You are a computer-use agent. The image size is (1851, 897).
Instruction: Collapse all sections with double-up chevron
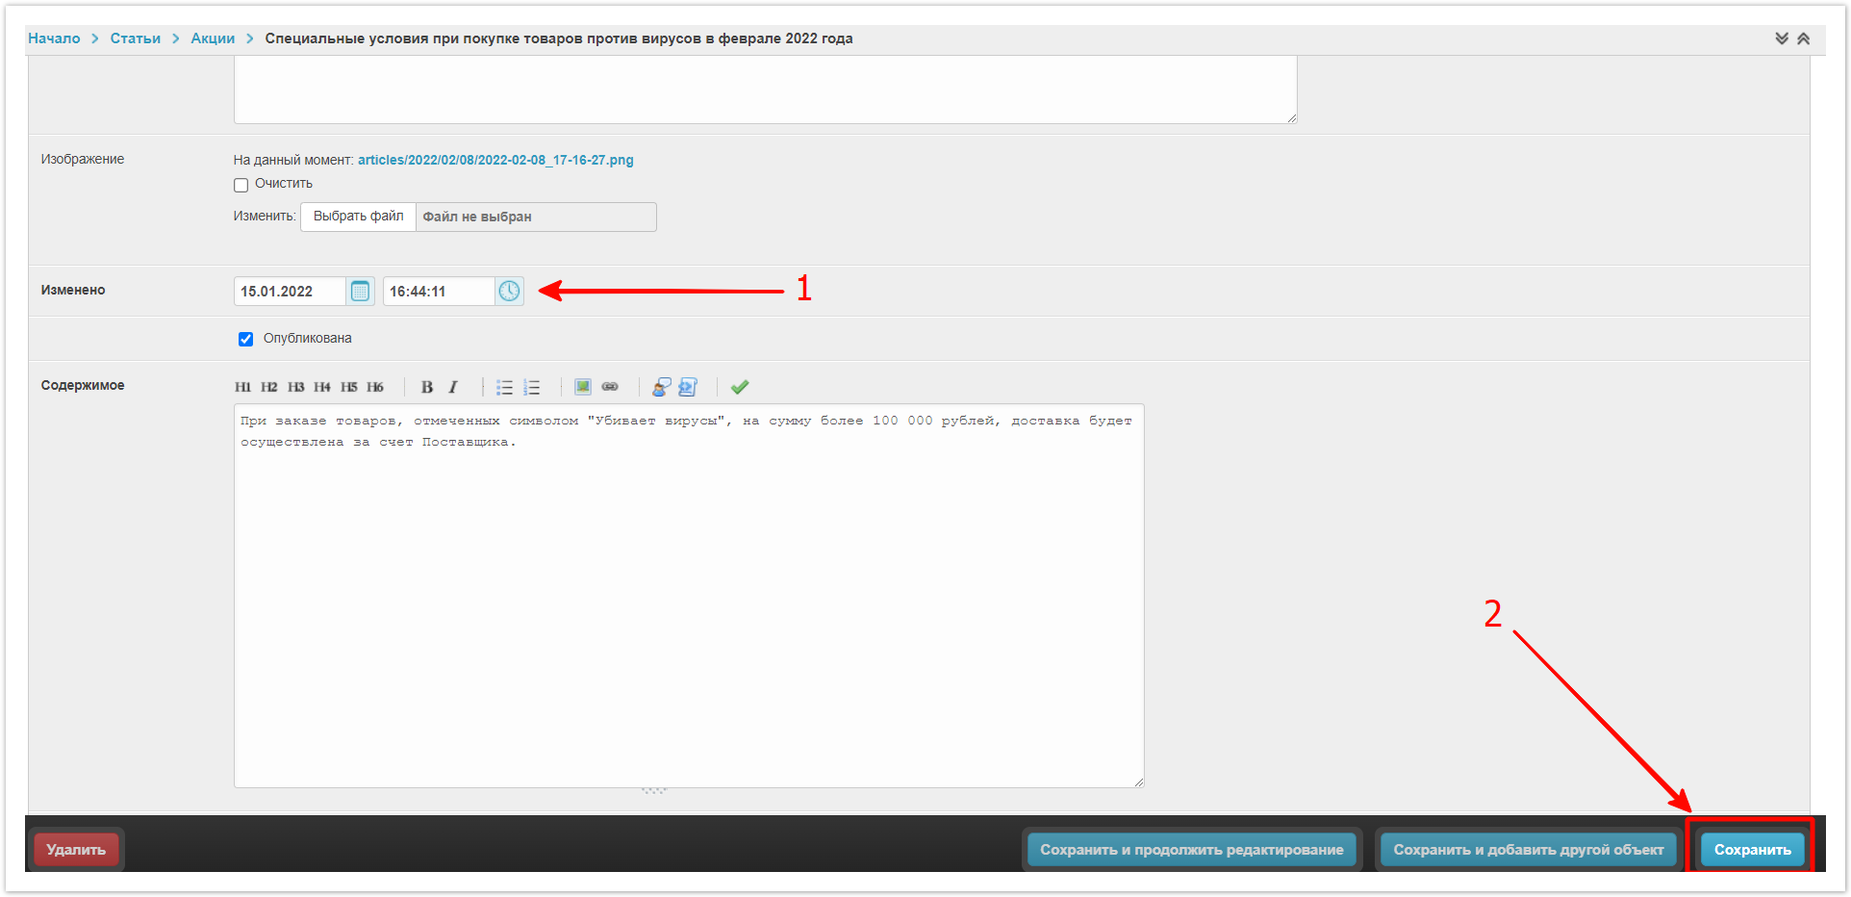[1803, 38]
